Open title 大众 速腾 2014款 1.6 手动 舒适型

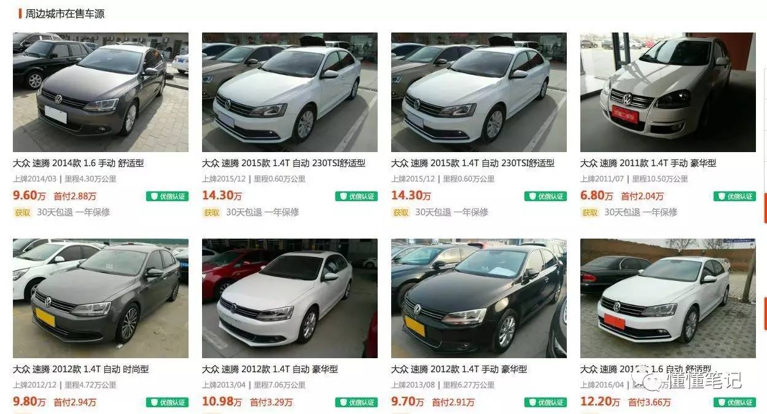pyautogui.click(x=79, y=163)
